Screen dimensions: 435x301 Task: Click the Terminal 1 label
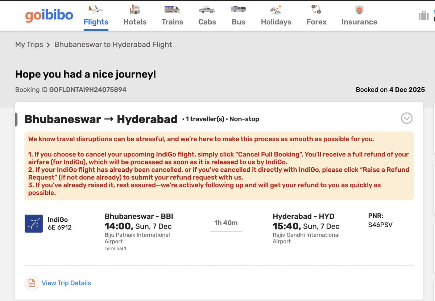tap(115, 248)
